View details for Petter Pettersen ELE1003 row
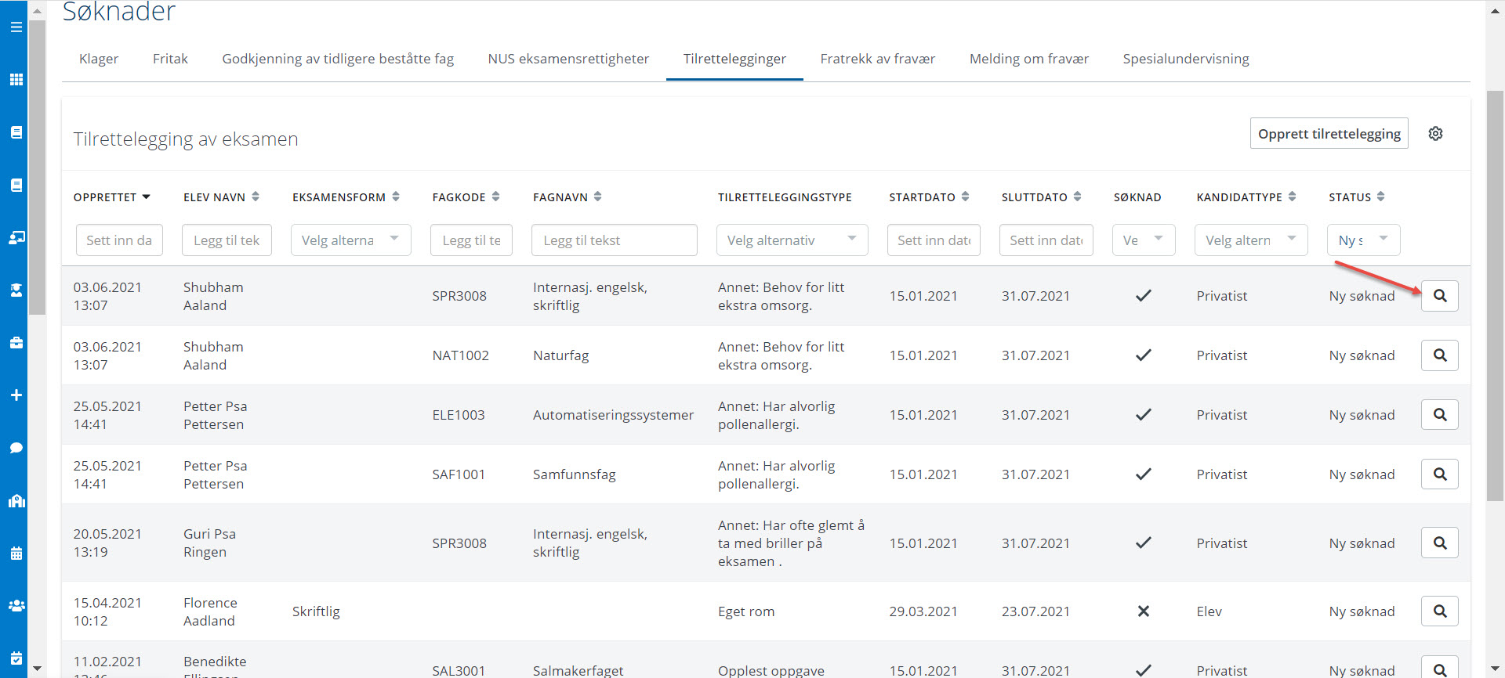Screen dimensions: 1505x678 [x=1440, y=415]
